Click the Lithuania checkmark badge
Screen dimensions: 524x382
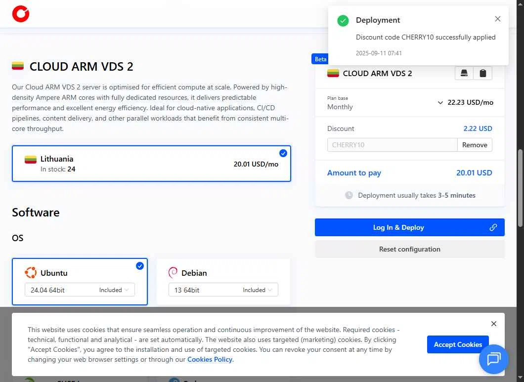pos(283,153)
